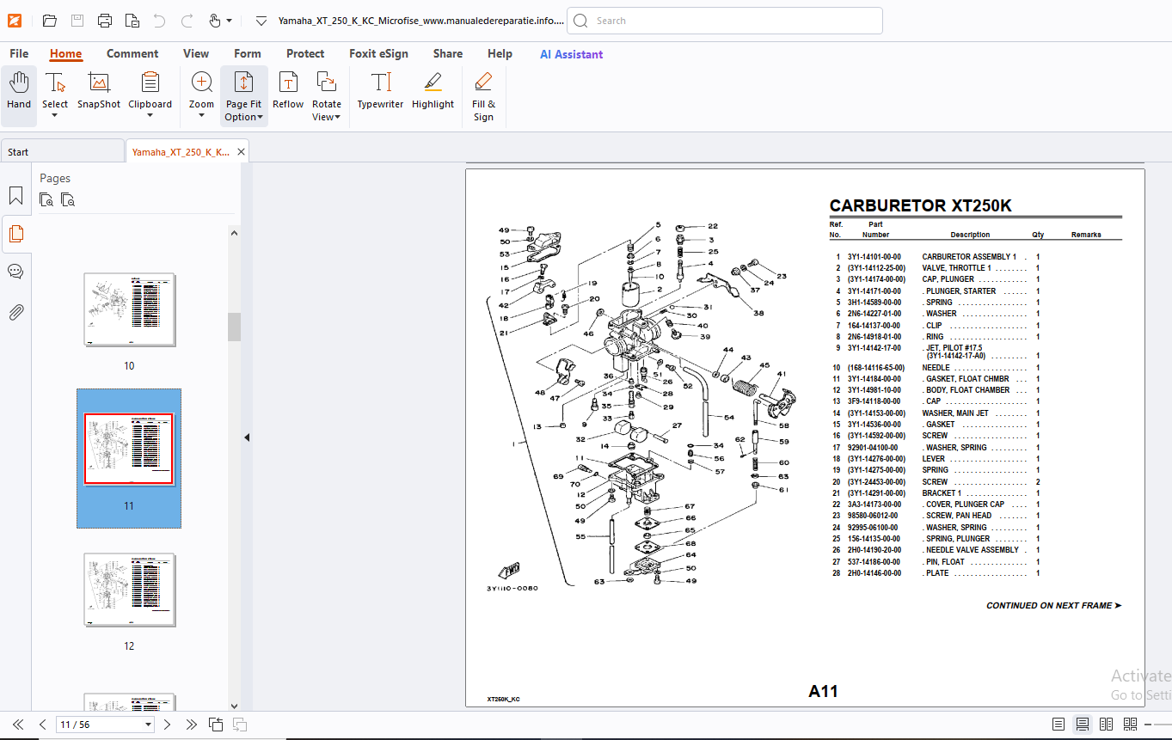This screenshot has width=1172, height=740.
Task: Open the page number dropdown arrow
Action: click(148, 725)
